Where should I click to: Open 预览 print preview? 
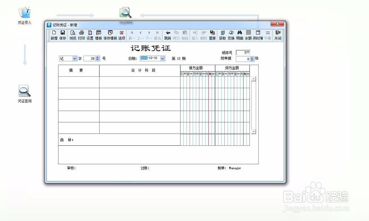(x=73, y=35)
